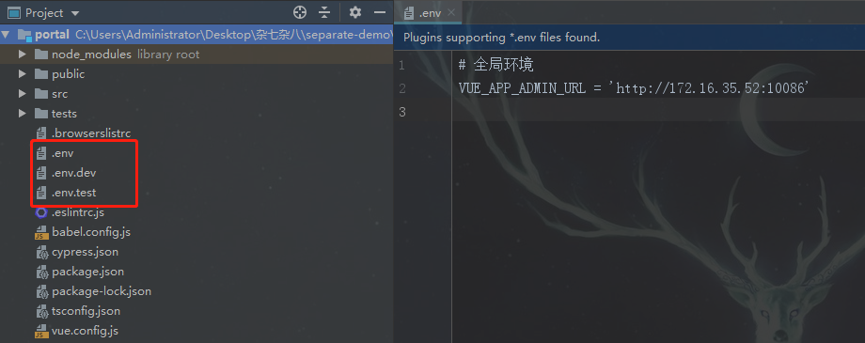Screen dimensions: 865x343
Task: Select the tests folder icon
Action: coord(40,114)
